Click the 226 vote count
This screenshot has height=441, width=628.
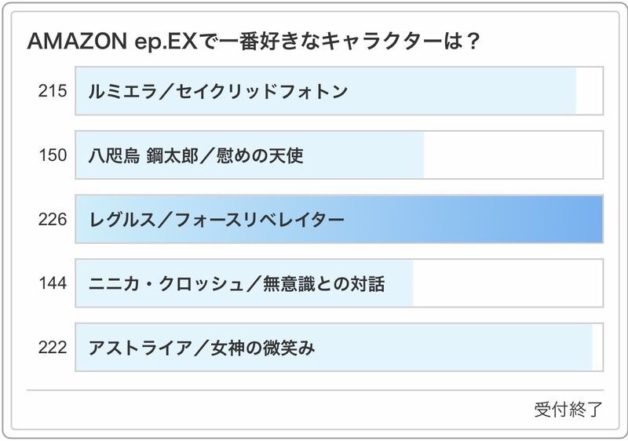(x=53, y=220)
